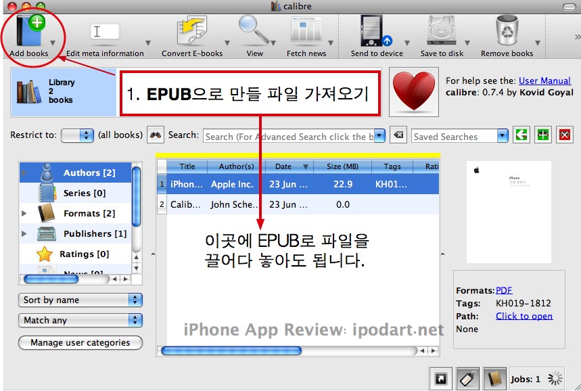Select Ratings [0] in tag browser
This screenshot has height=391, width=581.
point(76,254)
